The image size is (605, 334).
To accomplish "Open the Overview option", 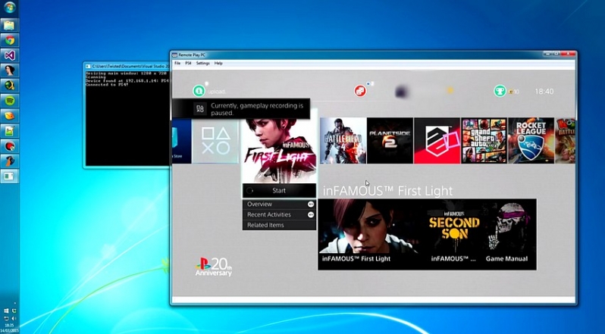I will click(279, 204).
